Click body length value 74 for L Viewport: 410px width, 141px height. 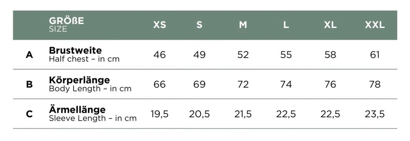pyautogui.click(x=286, y=84)
